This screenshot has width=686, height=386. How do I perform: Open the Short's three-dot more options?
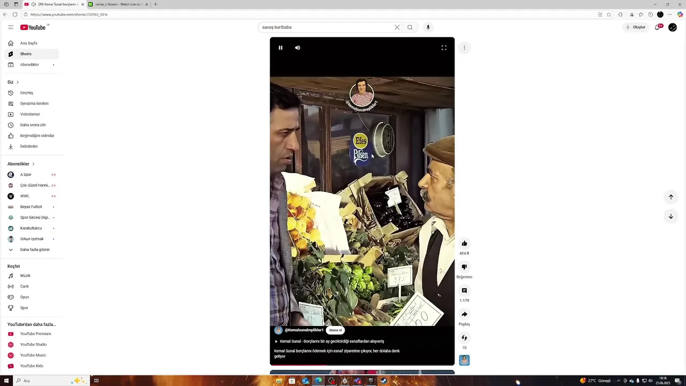(x=464, y=48)
